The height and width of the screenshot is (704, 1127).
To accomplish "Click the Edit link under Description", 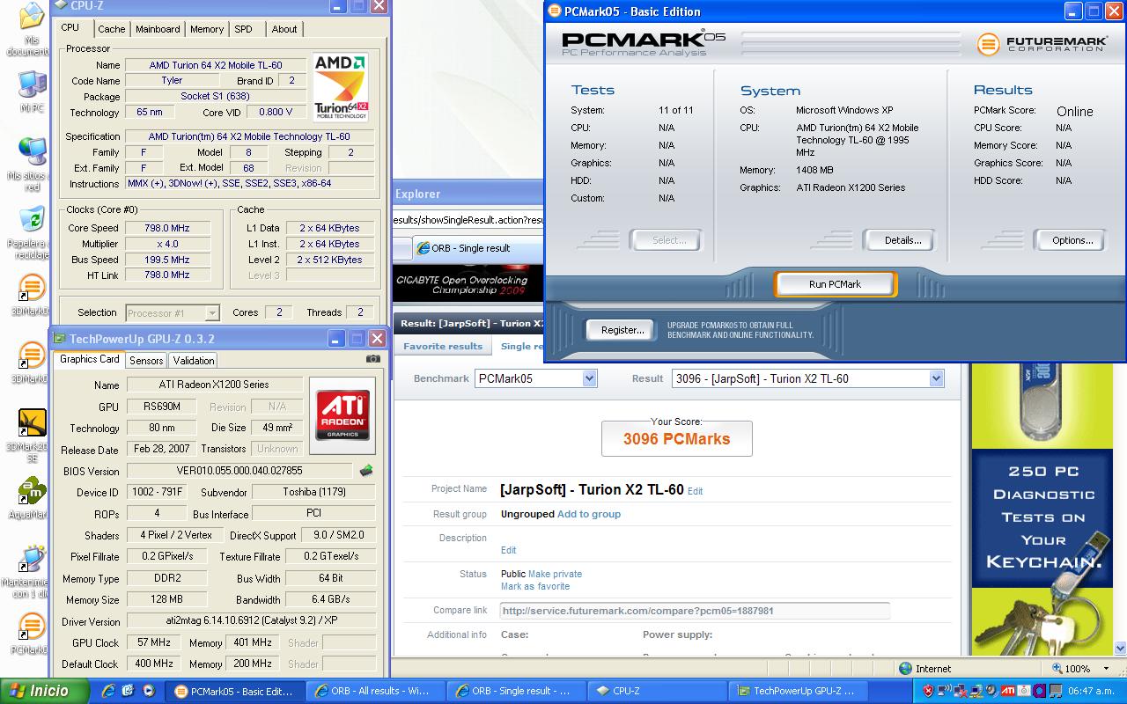I will click(508, 550).
